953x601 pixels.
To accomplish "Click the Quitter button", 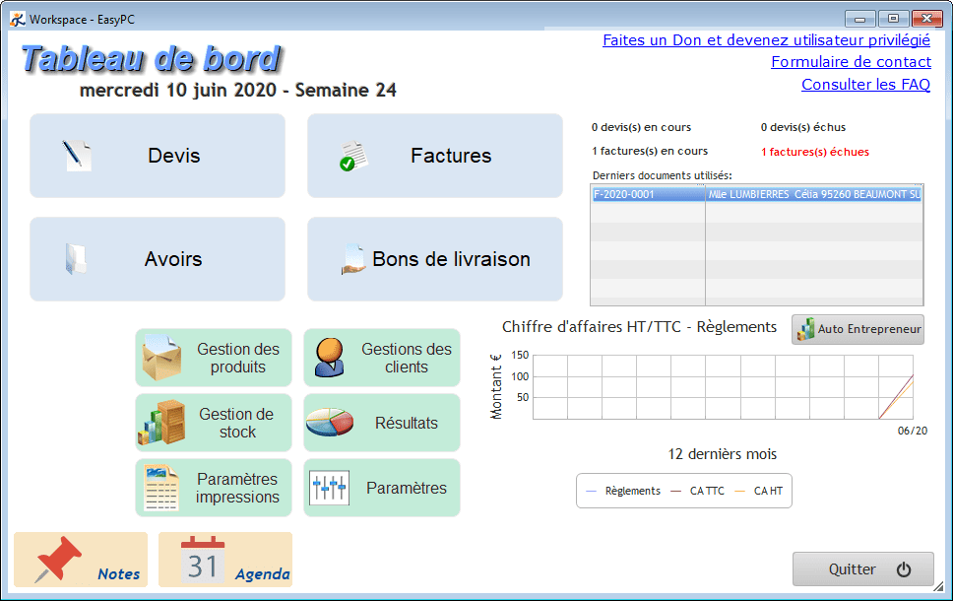I will pos(863,568).
